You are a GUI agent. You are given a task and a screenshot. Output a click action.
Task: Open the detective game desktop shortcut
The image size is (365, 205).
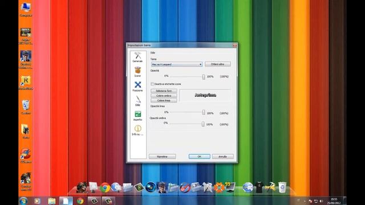pyautogui.click(x=26, y=59)
